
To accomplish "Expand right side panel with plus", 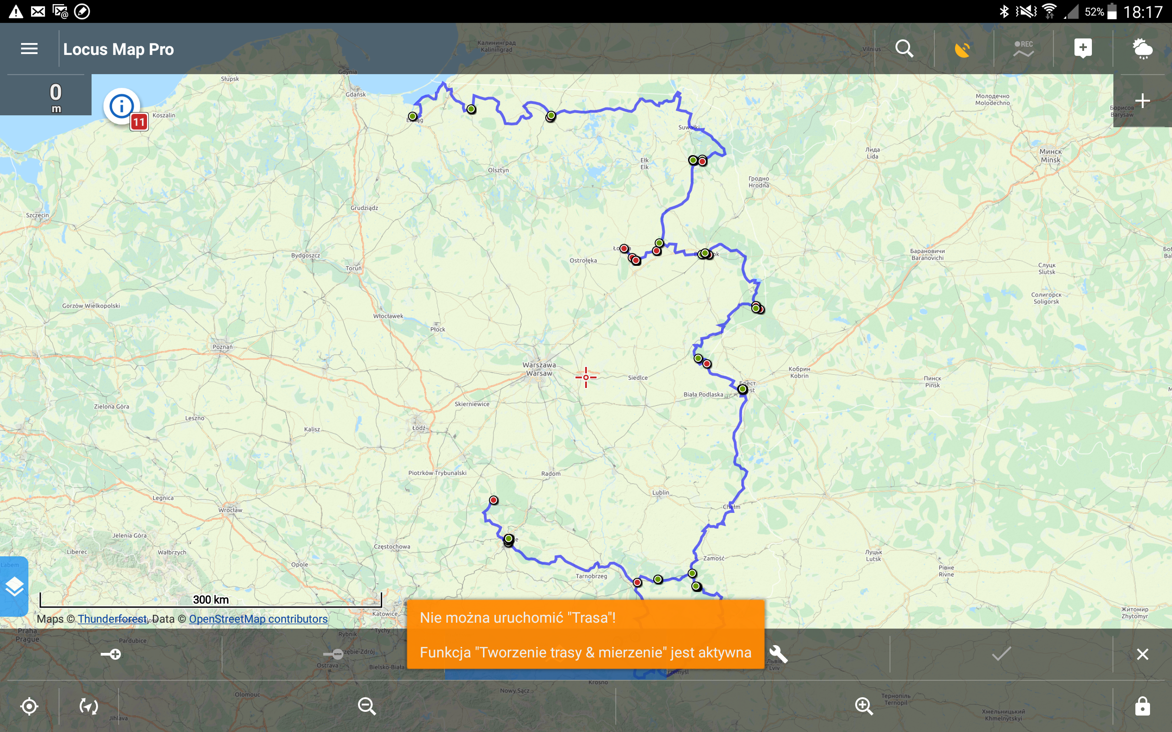I will click(x=1142, y=101).
